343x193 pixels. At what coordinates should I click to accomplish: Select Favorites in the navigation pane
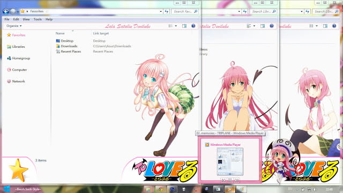[16, 35]
